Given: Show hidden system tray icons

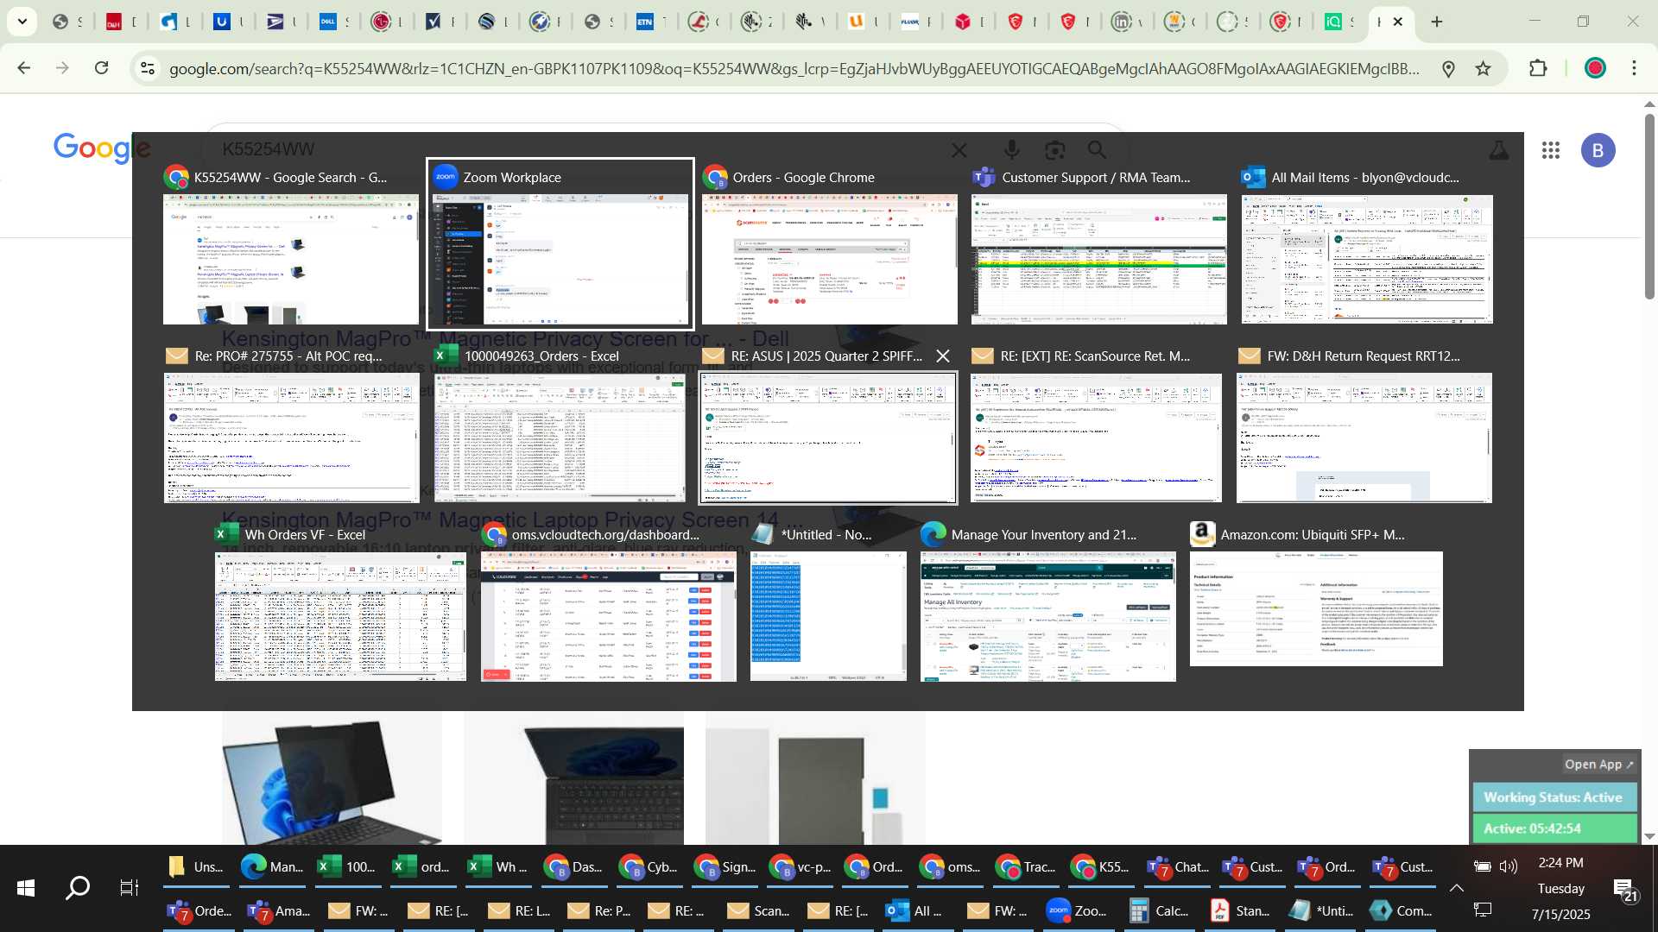Looking at the screenshot, I should 1456,888.
